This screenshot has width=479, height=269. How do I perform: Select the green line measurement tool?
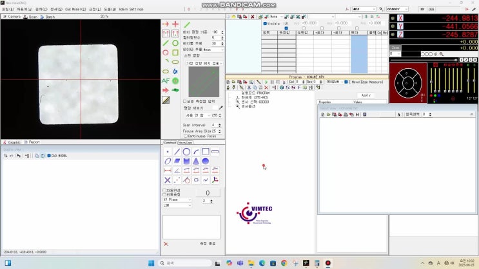[x=166, y=43]
